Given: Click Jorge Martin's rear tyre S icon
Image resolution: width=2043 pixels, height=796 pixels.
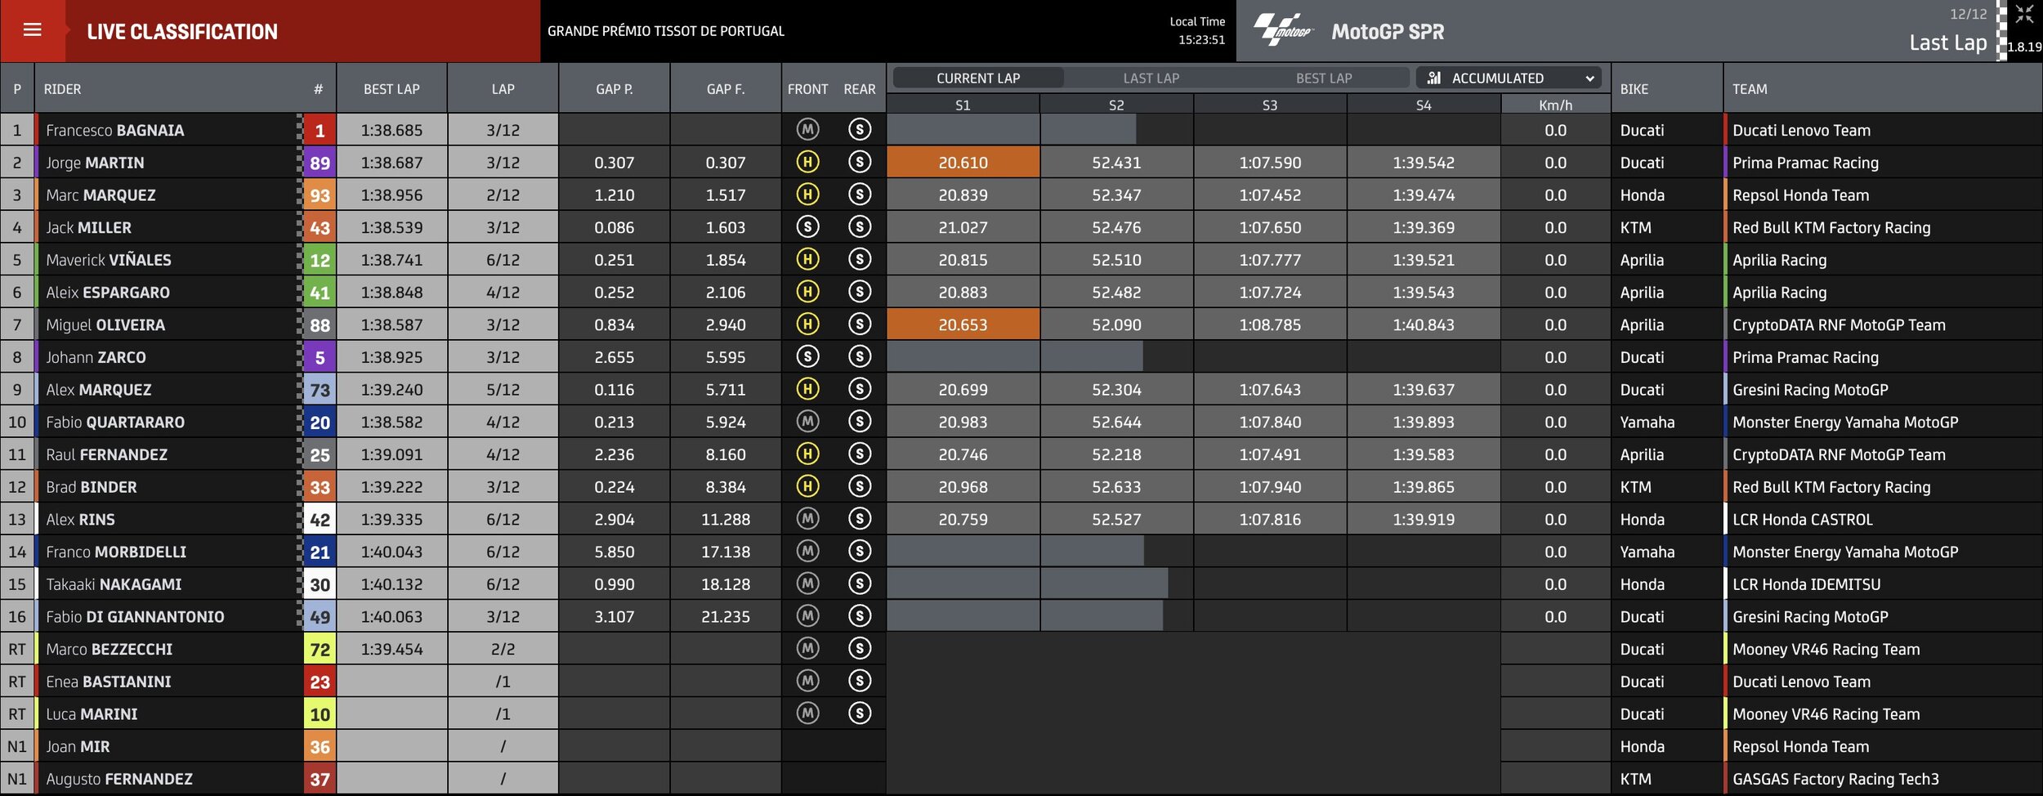Looking at the screenshot, I should pyautogui.click(x=860, y=162).
